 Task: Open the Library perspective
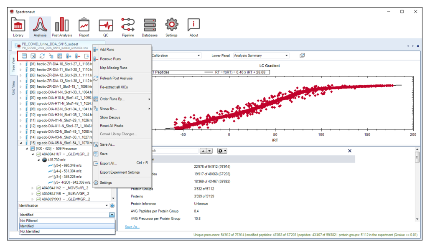[x=18, y=27]
